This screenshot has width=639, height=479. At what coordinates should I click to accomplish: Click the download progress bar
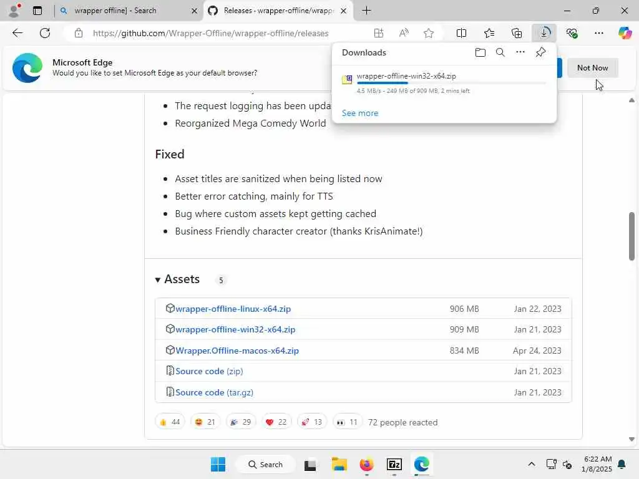(x=451, y=83)
